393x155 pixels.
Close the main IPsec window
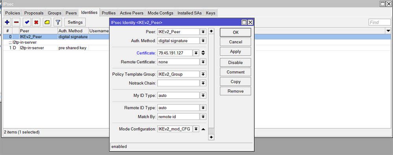coord(389,4)
